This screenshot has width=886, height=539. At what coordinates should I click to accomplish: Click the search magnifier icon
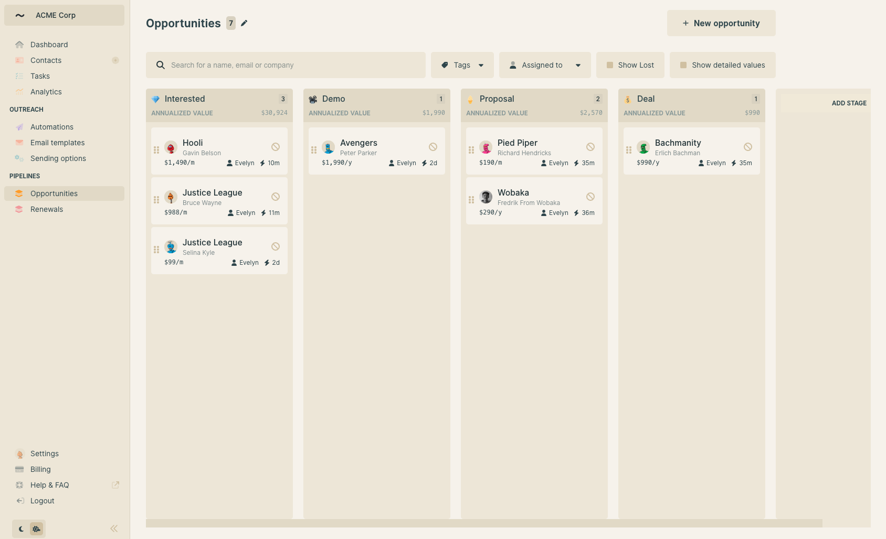tap(161, 65)
